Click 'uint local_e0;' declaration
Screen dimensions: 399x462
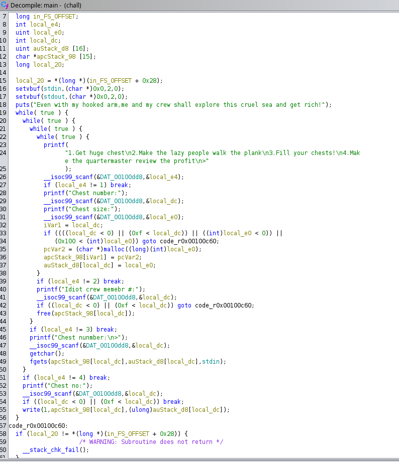pyautogui.click(x=40, y=33)
